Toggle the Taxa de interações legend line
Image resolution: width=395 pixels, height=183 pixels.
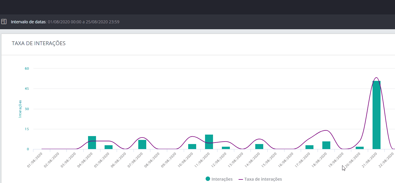263,179
